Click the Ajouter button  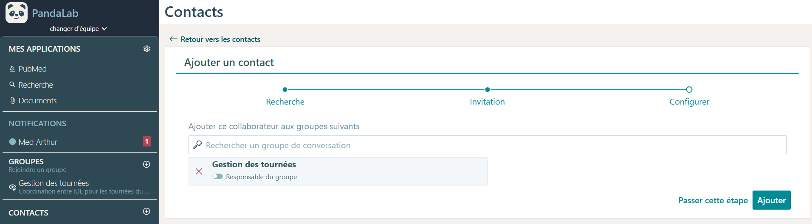coord(771,200)
